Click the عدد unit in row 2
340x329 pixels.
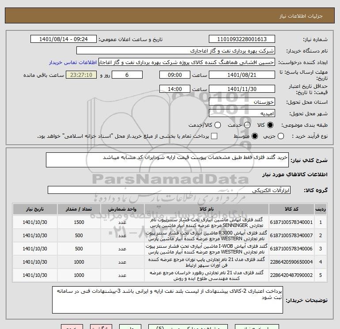(x=122, y=235)
